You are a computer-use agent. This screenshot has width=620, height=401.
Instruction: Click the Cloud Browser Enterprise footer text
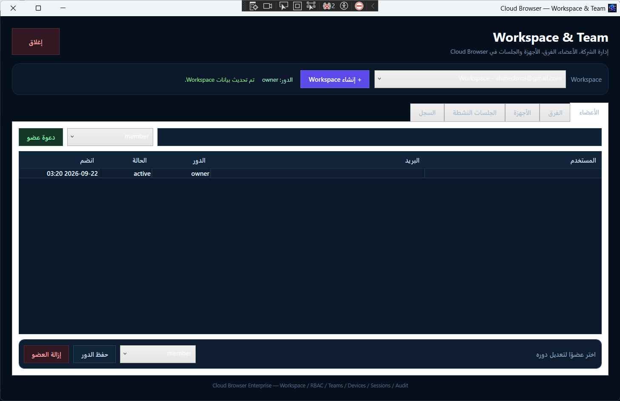[310, 386]
